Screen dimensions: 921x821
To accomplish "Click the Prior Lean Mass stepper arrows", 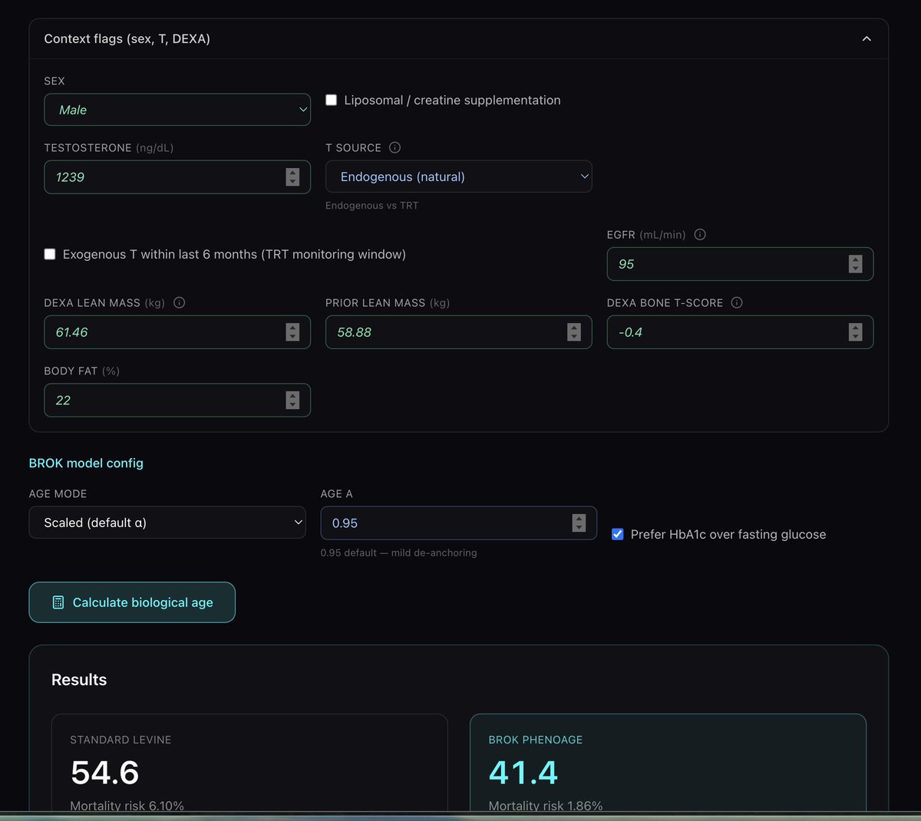I will click(x=574, y=332).
